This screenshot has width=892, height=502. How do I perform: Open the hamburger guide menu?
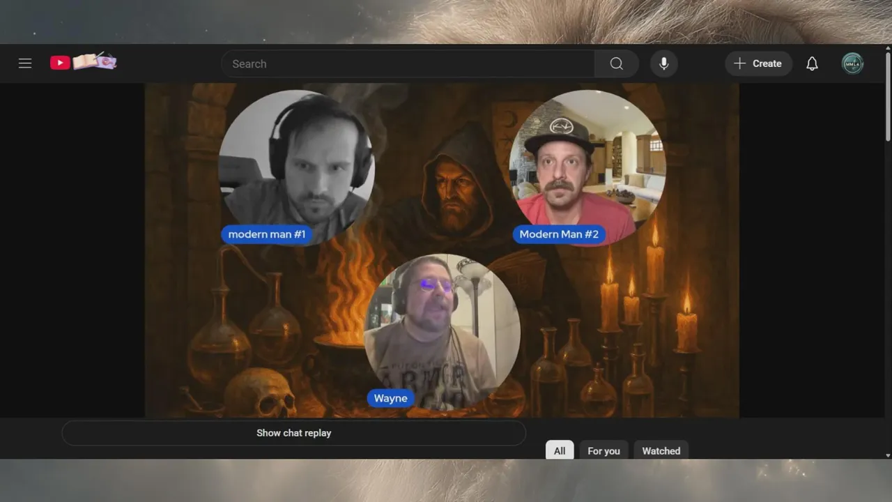pos(25,63)
